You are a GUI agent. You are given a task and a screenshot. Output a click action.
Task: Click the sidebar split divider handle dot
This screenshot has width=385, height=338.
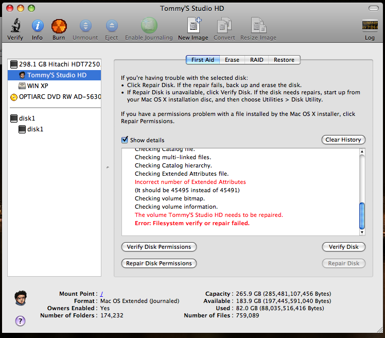pyautogui.click(x=108, y=167)
